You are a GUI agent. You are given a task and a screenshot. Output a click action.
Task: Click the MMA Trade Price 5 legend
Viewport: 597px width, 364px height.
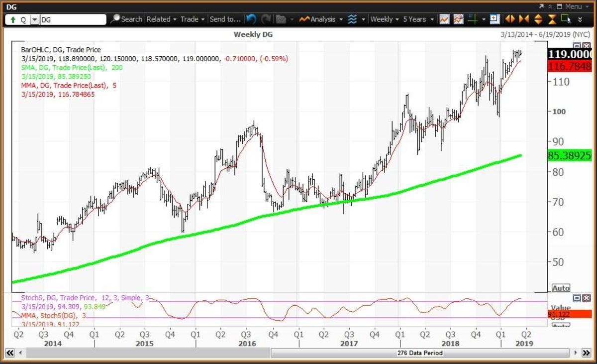tap(68, 85)
